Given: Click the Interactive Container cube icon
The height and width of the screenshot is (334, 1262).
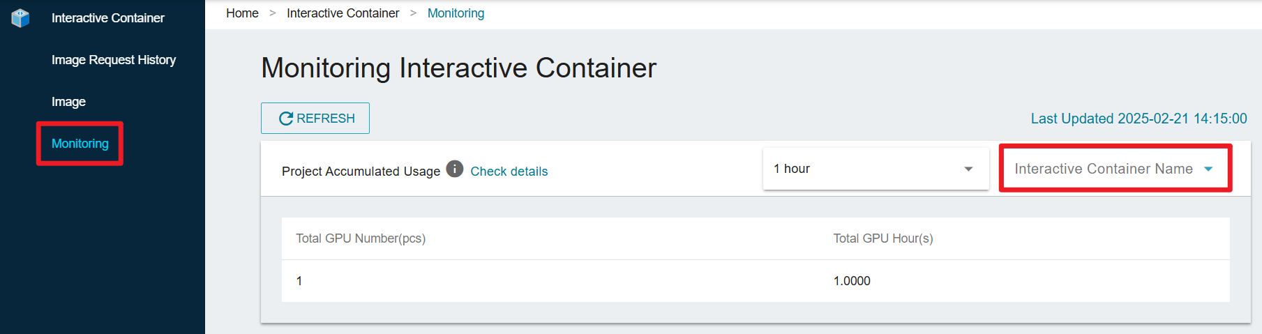Looking at the screenshot, I should coord(21,18).
